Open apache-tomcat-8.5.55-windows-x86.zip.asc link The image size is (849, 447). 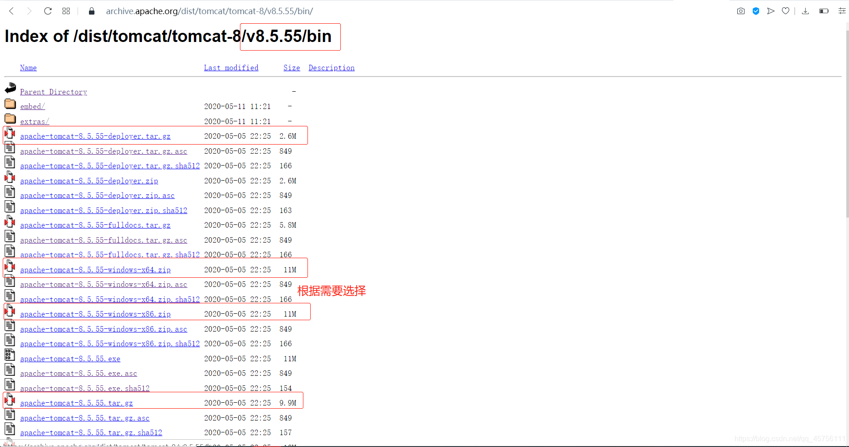click(x=104, y=329)
